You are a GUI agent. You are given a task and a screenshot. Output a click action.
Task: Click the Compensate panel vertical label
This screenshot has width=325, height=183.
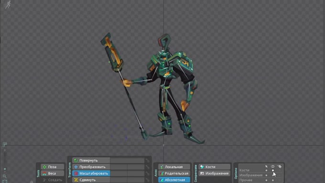pyautogui.click(x=195, y=173)
